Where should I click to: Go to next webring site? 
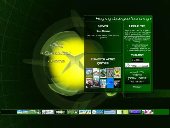tap(143, 78)
